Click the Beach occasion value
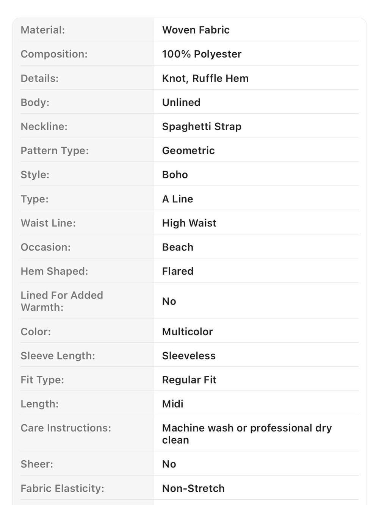Screen dimensions: 379x505 pyautogui.click(x=178, y=247)
